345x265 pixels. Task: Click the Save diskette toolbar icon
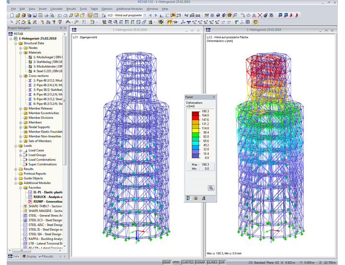35,15
